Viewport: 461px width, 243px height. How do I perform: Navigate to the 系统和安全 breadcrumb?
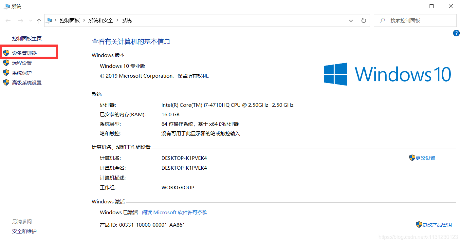pyautogui.click(x=101, y=21)
